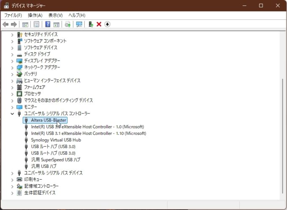Collapse ユニバーサル シリアル バス コントローラー node
This screenshot has height=210, width=287.
point(12,114)
